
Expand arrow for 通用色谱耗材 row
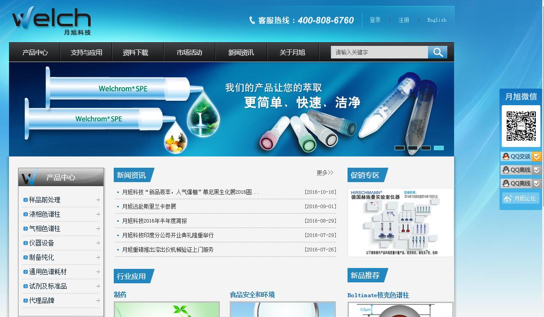(x=98, y=272)
